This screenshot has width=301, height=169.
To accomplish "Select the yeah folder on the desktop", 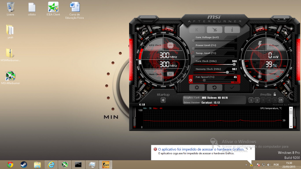I will click(10, 32).
